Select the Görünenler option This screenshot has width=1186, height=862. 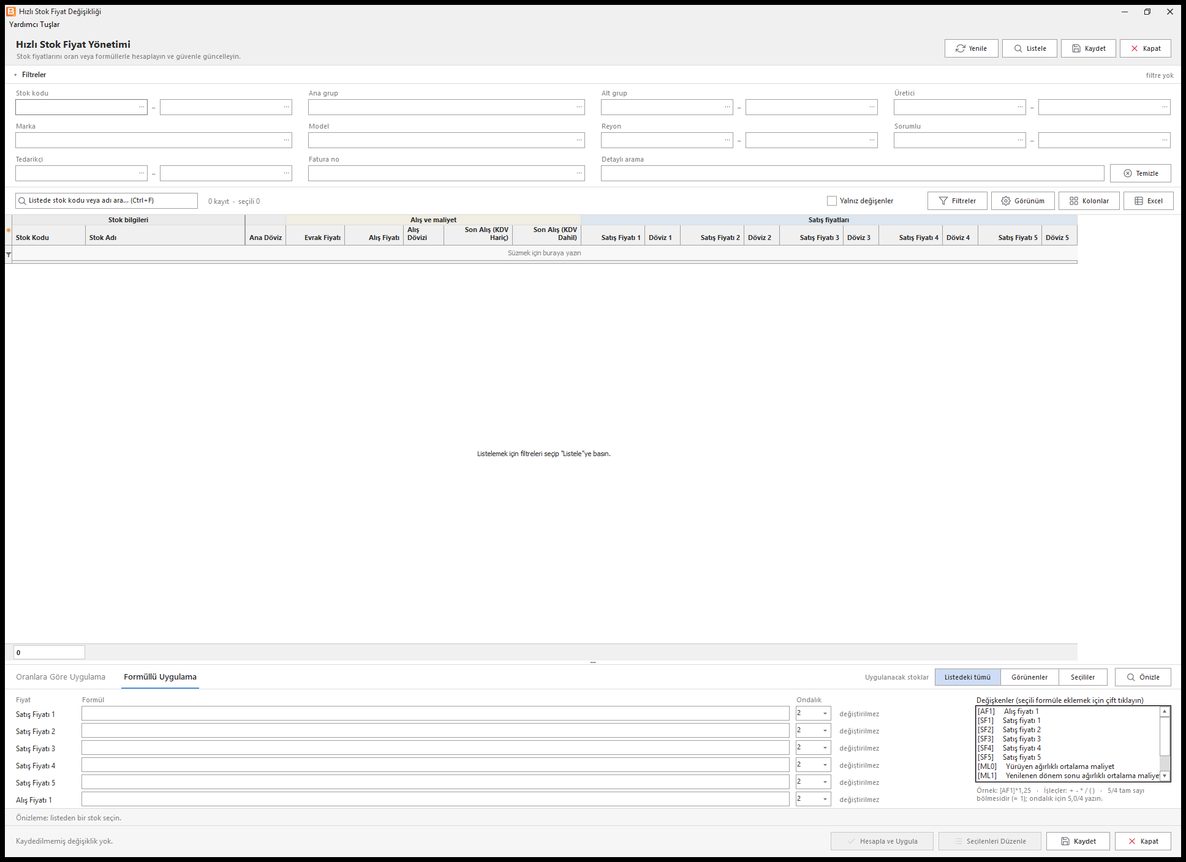[1029, 677]
